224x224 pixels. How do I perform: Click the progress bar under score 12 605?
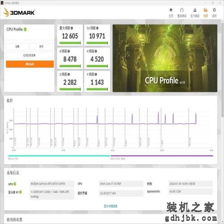tap(70, 43)
